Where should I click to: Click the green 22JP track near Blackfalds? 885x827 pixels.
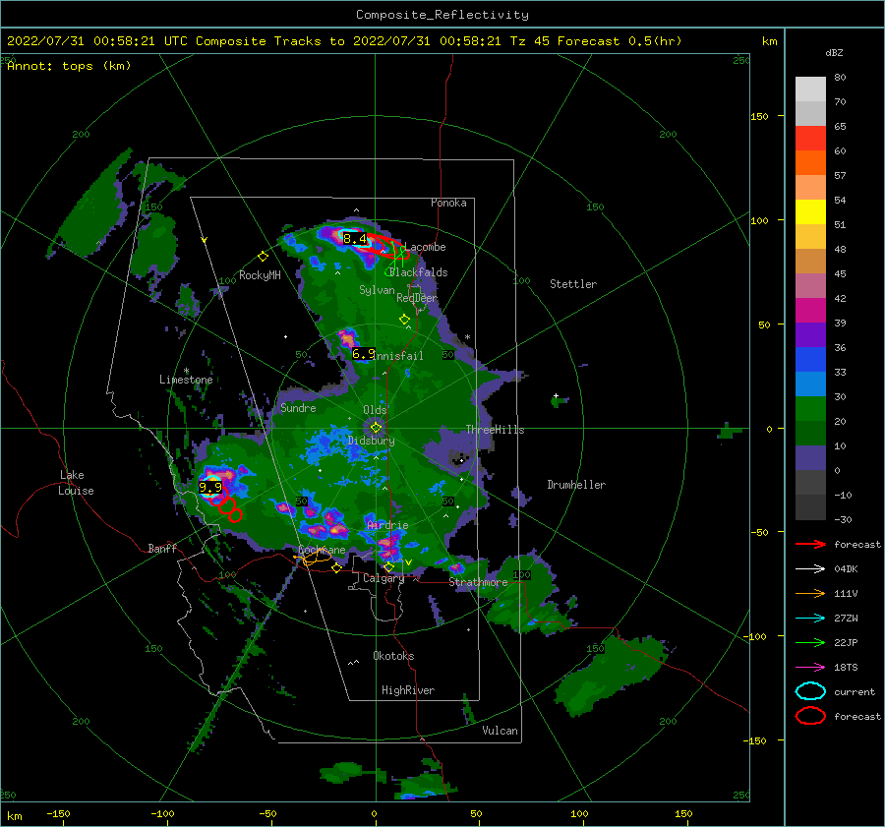pos(397,261)
